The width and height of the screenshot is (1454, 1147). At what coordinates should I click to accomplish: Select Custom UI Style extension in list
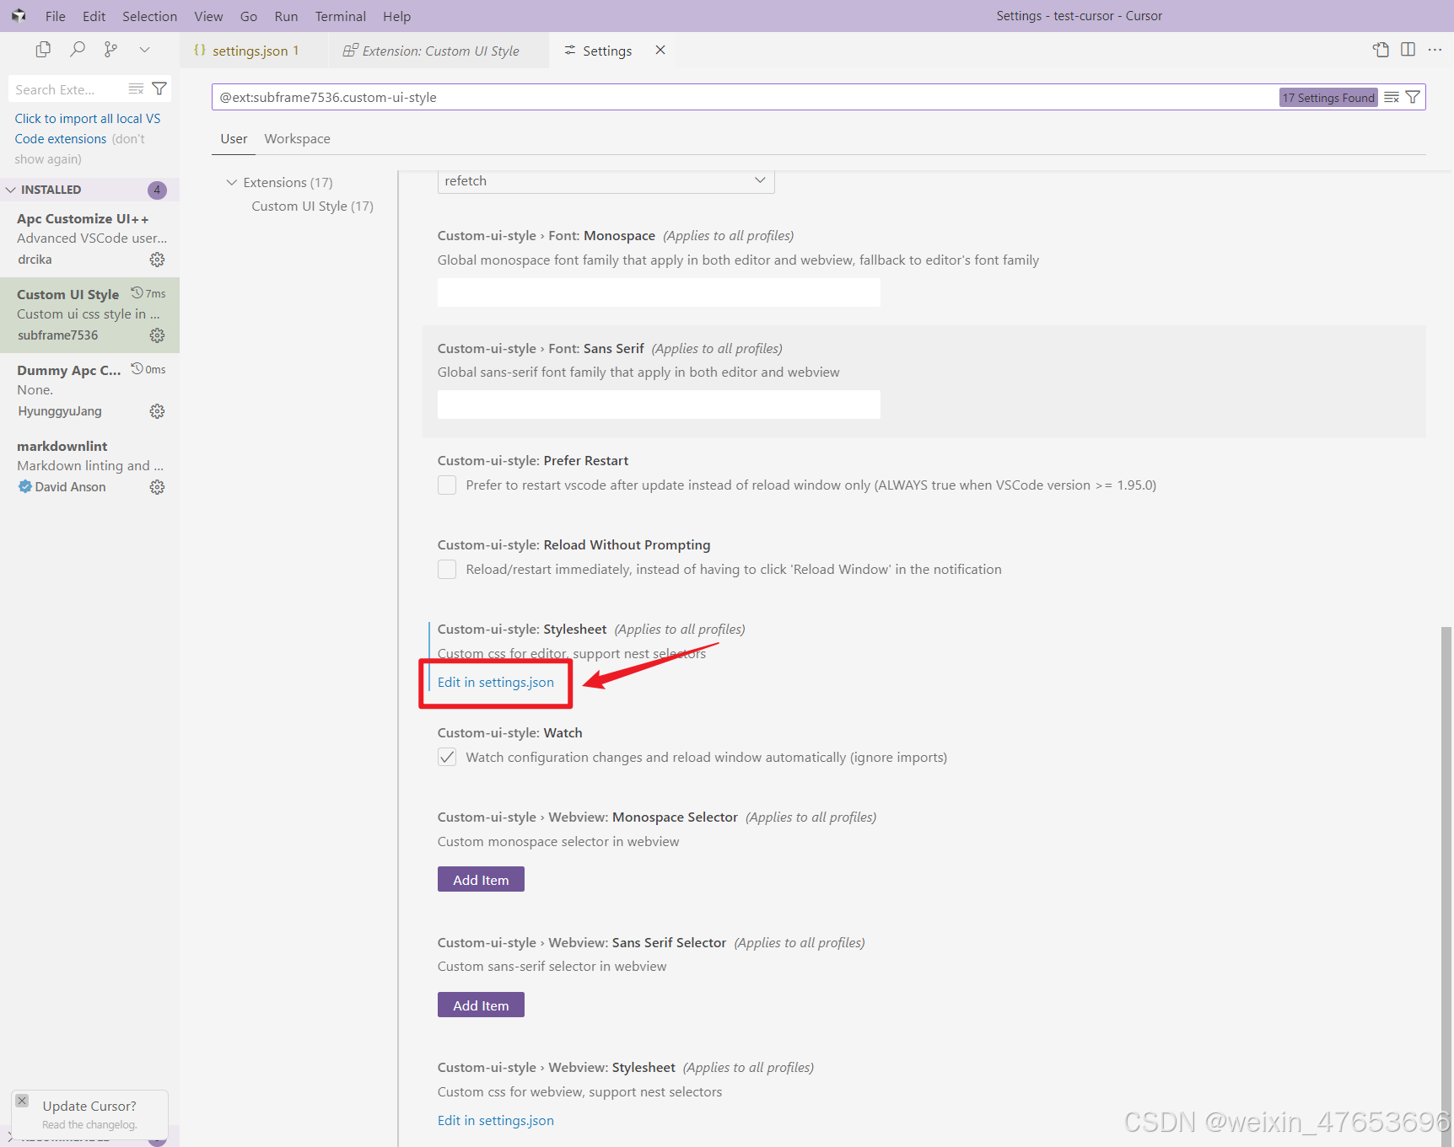click(x=89, y=315)
